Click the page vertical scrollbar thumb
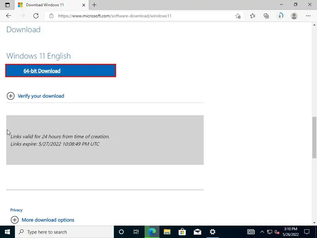Screen dimensions: 317x238 pyautogui.click(x=315, y=137)
